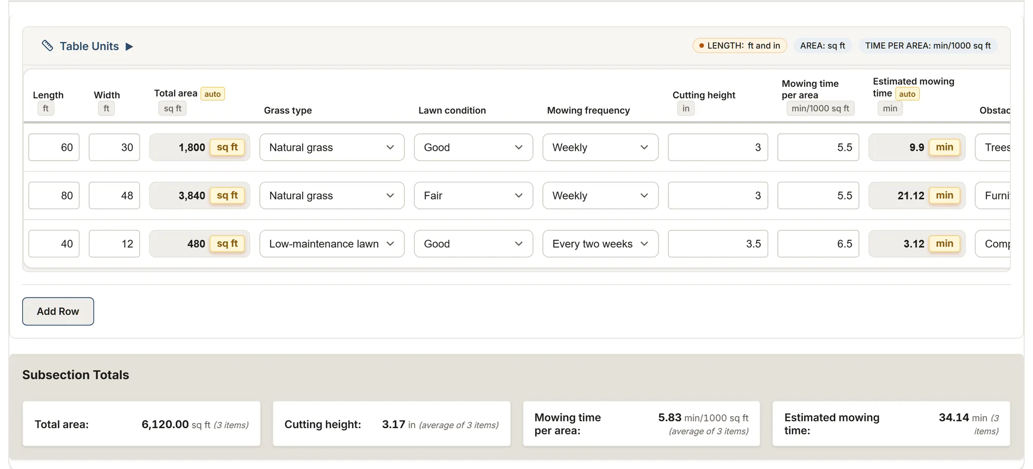
Task: Edit the Width field showing 30
Action: [114, 147]
